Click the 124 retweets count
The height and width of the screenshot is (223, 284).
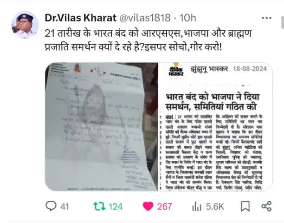116,207
